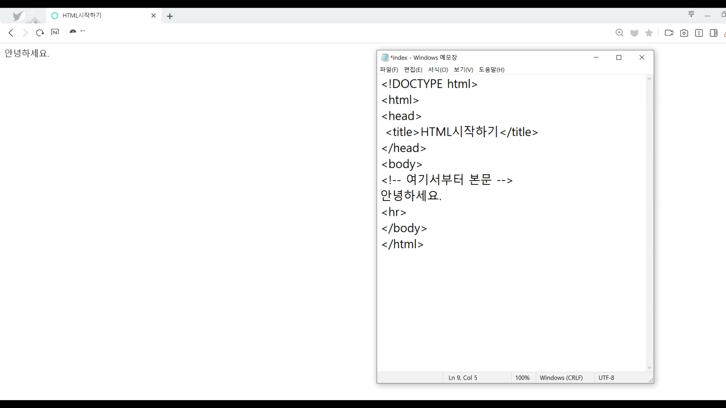This screenshot has height=408, width=726.
Task: Toggle the sidebar panel icon
Action: tap(714, 33)
